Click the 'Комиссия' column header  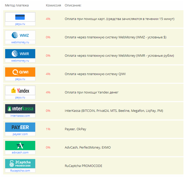pyautogui.click(x=53, y=5)
